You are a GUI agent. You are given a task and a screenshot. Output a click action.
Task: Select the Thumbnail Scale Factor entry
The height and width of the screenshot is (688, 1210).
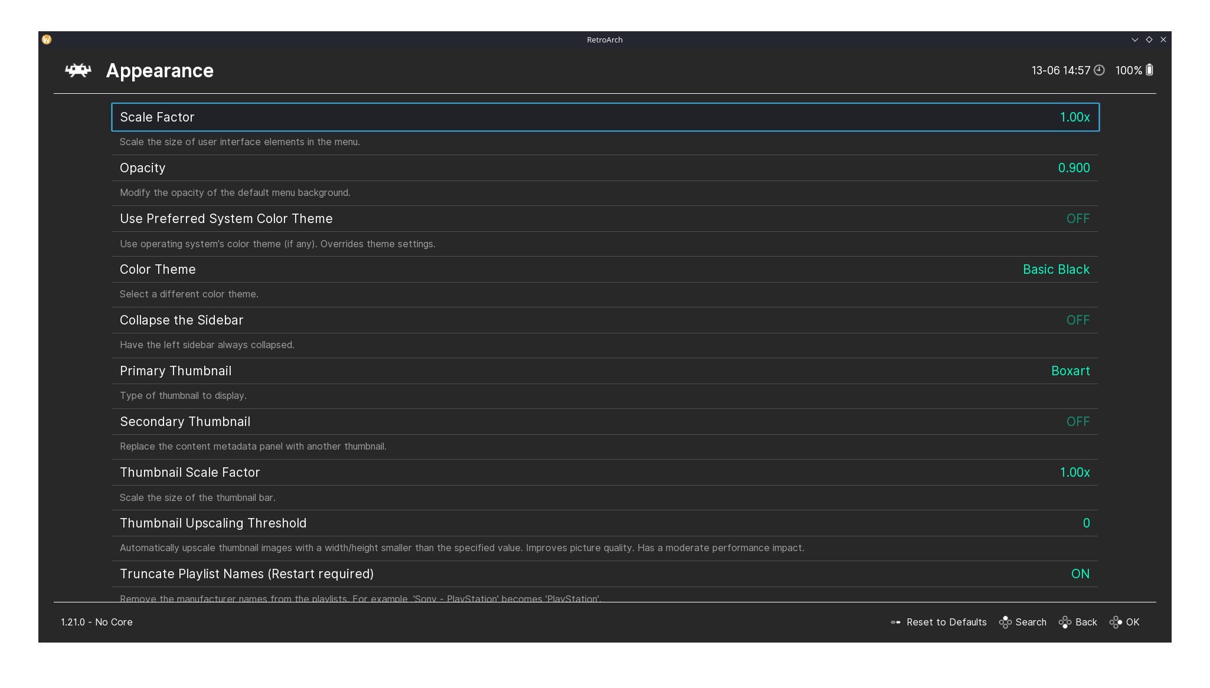tap(604, 473)
